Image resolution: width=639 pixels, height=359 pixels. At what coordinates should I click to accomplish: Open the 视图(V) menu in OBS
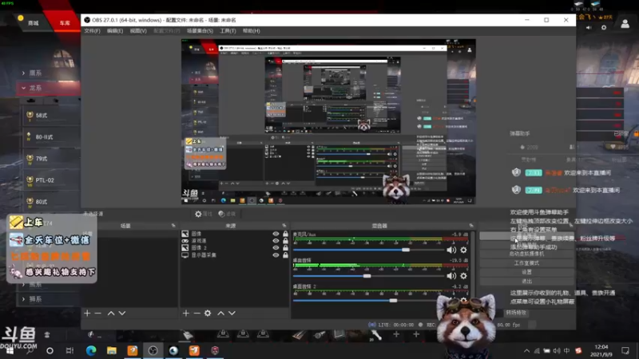tap(138, 31)
